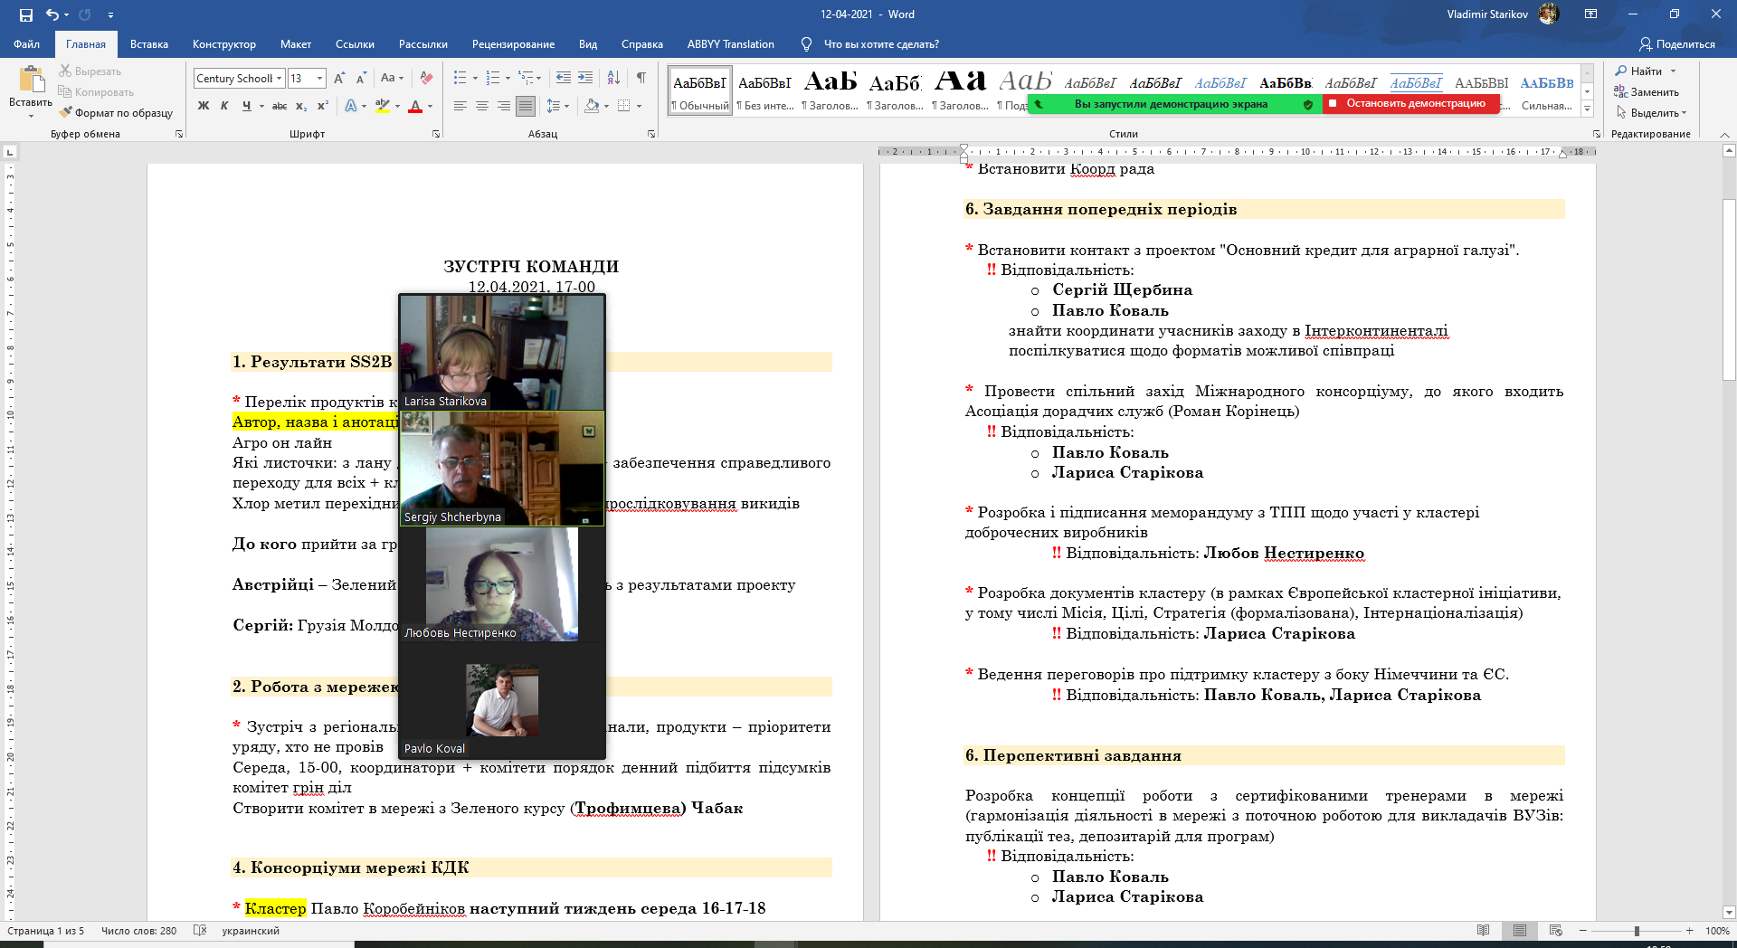Open the font name dropdown Century Schoolbook
The image size is (1737, 948).
[x=280, y=79]
